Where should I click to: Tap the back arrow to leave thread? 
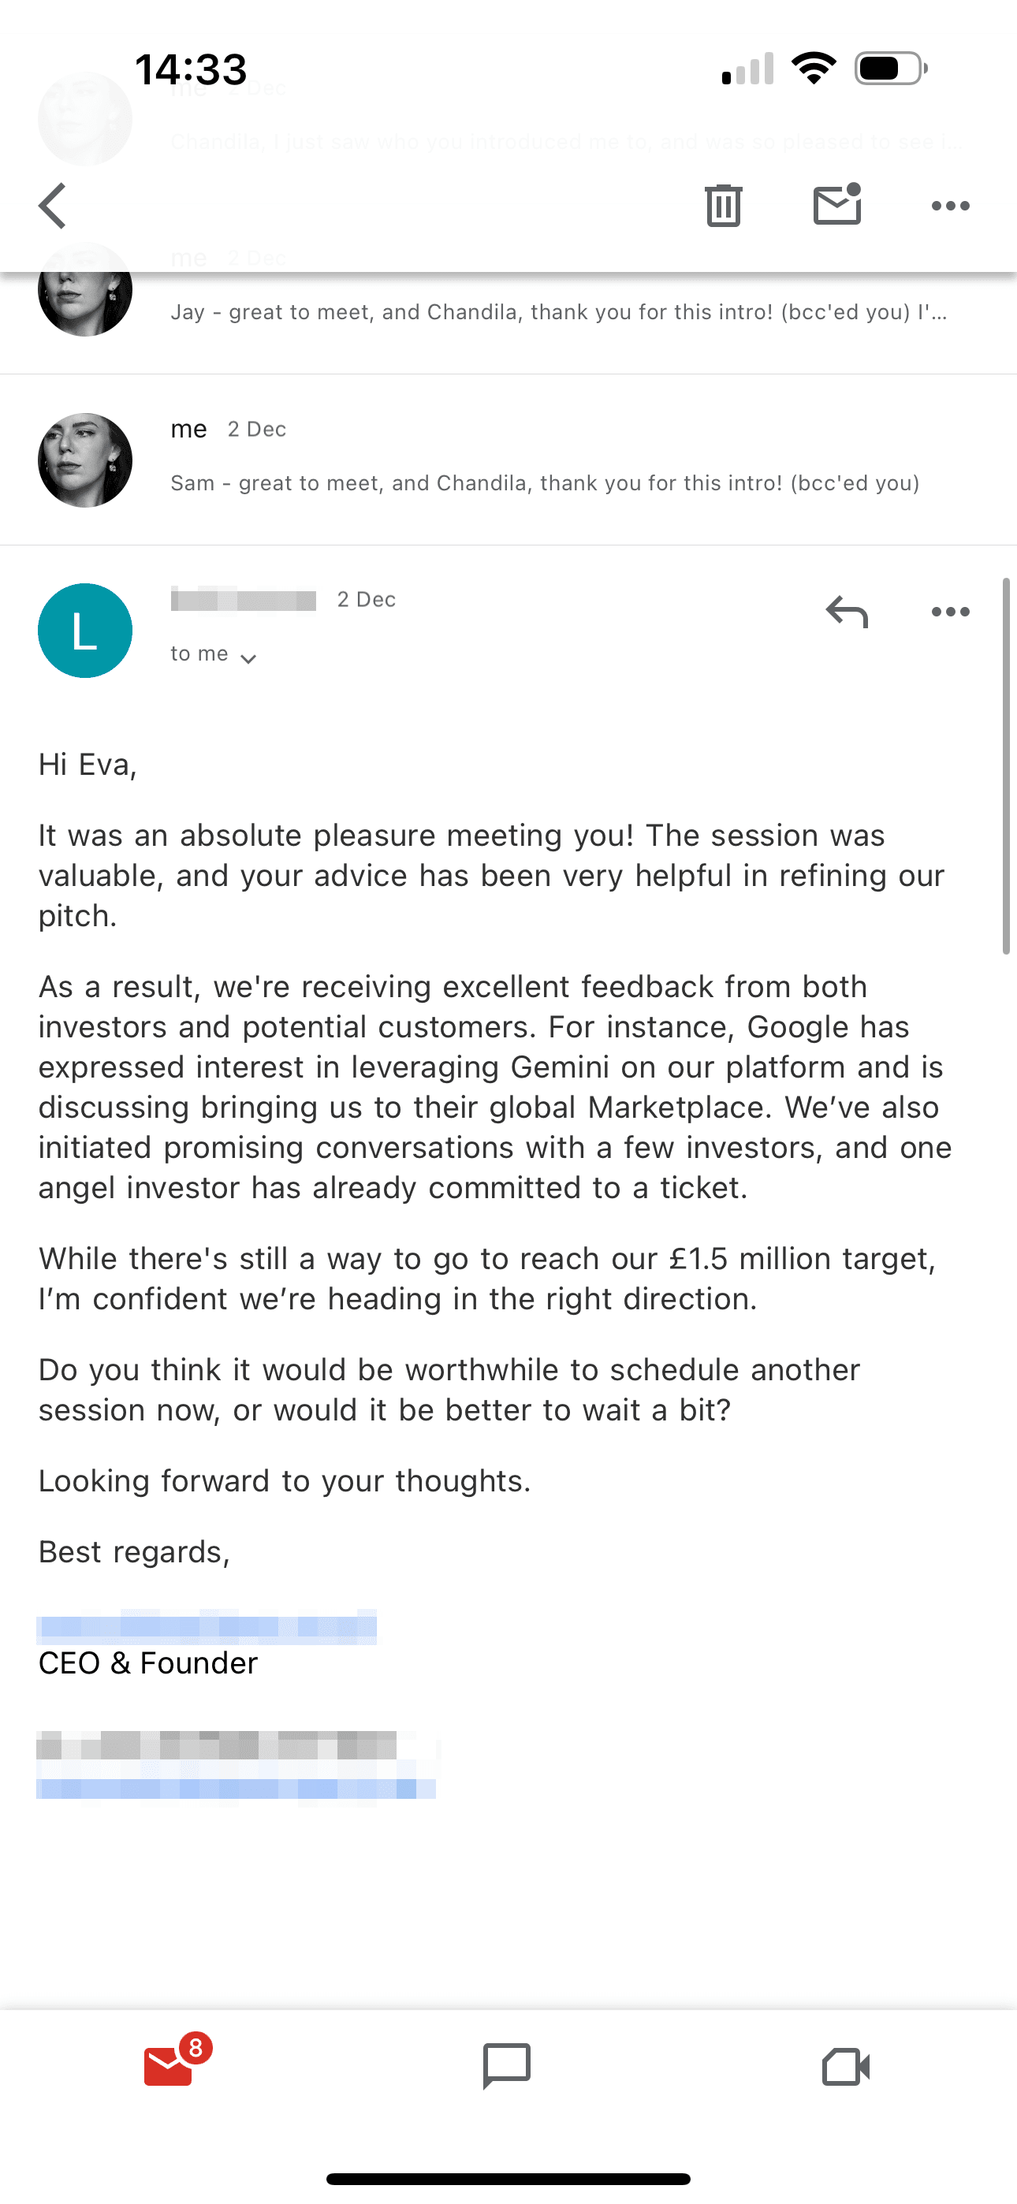[53, 207]
